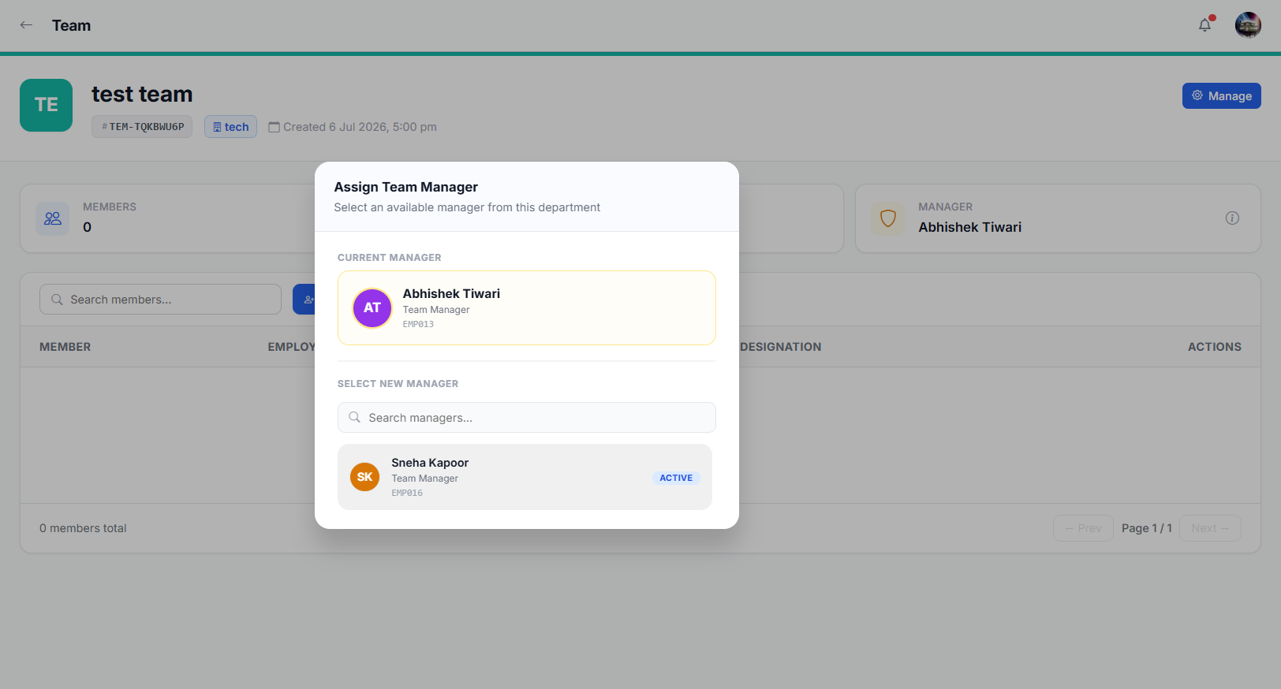Click the SK avatar of Sneha Kapoor

pyautogui.click(x=364, y=477)
